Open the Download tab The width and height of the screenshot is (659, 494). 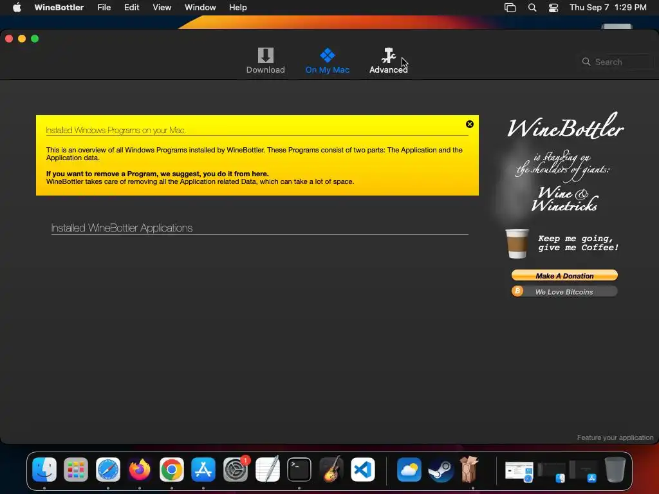pos(265,61)
